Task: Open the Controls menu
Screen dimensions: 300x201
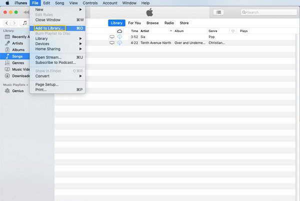Action: point(90,3)
